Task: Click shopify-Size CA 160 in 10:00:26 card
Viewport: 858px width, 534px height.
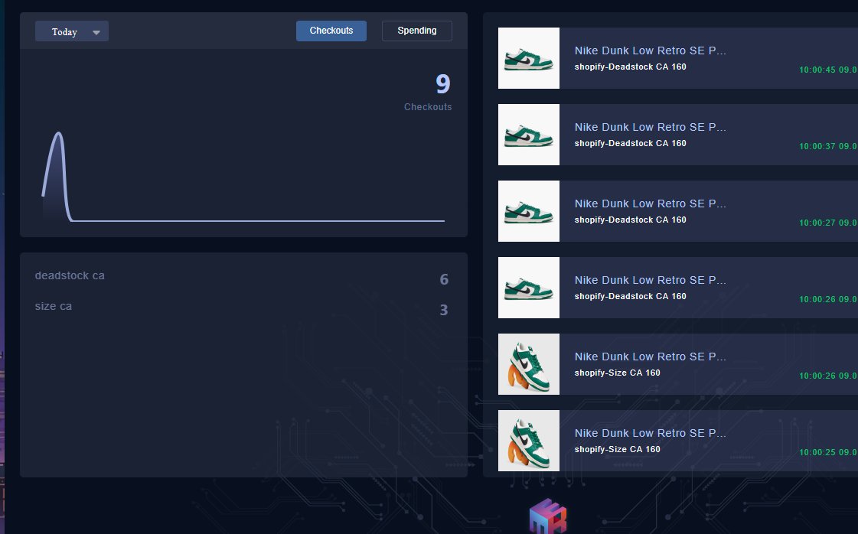Action: (x=617, y=373)
